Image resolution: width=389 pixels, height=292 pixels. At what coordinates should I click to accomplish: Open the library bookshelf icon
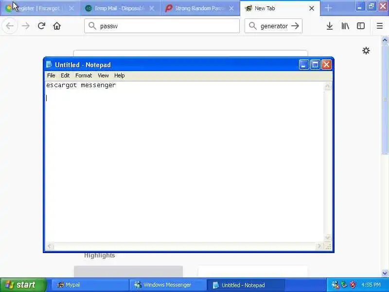pos(345,26)
